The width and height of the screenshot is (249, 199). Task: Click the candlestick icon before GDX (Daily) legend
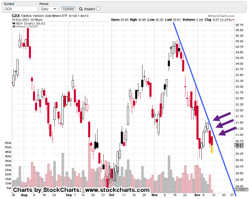coord(13,23)
